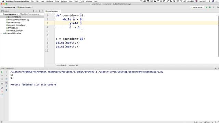Image resolution: width=219 pixels, height=123 pixels.
Task: Click the volume icon in menu bar
Action: pyautogui.click(x=185, y=1)
